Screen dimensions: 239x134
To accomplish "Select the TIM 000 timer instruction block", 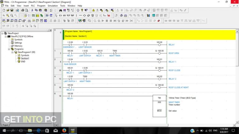I will [x=159, y=106].
